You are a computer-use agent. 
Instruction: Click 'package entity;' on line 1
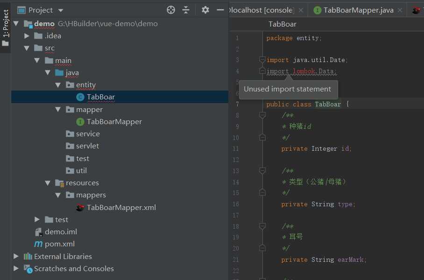294,38
